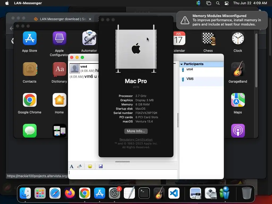Open the Maps app icon
This screenshot has width=272, height=204.
238,100
